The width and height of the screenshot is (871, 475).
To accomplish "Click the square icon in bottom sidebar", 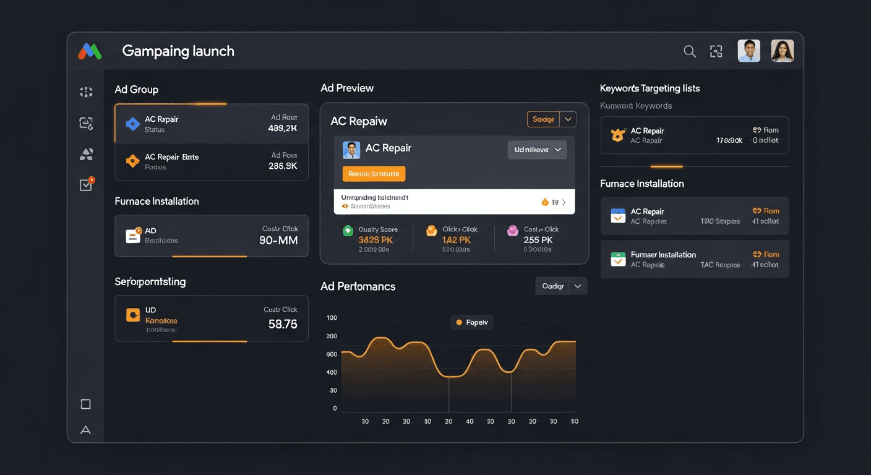I will click(x=86, y=404).
